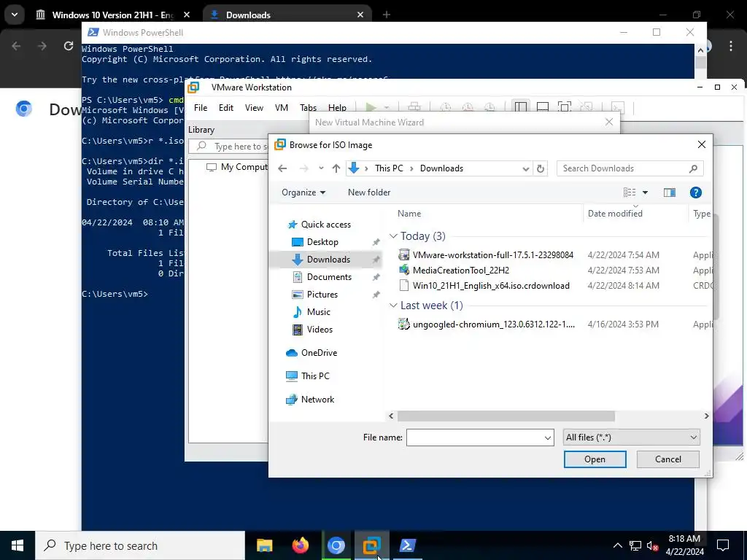The height and width of the screenshot is (560, 747).
Task: Click the horizontal scrollbar in file list
Action: [506, 416]
